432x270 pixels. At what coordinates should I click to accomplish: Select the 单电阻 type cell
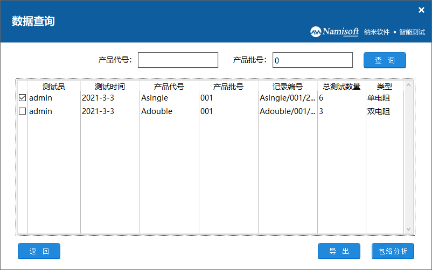pyautogui.click(x=378, y=98)
